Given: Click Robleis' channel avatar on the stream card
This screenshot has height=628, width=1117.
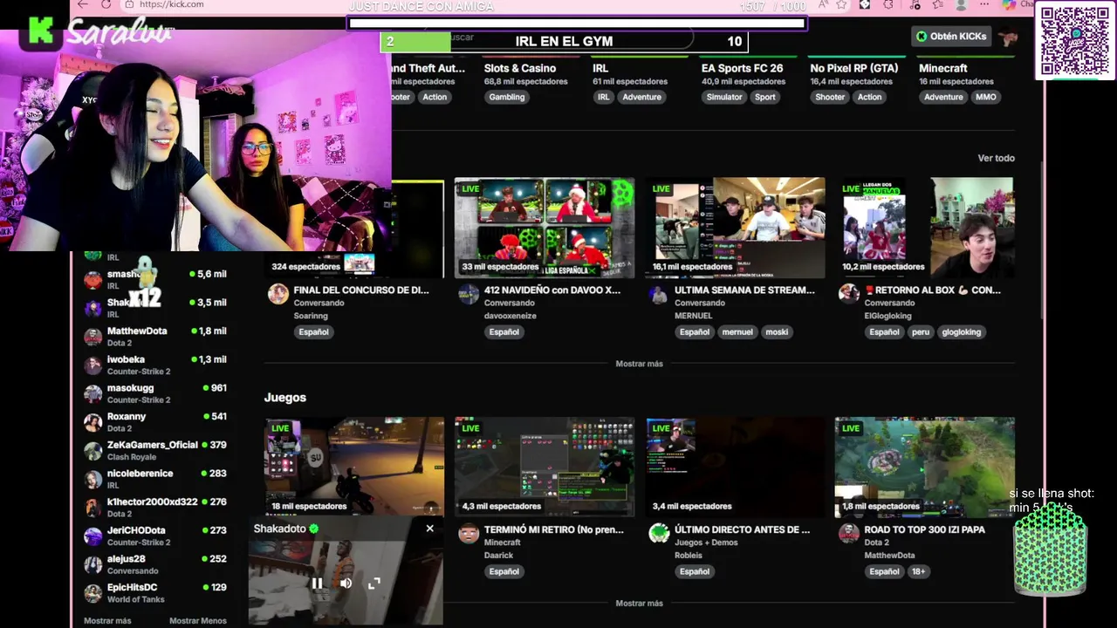Looking at the screenshot, I should click(x=659, y=533).
